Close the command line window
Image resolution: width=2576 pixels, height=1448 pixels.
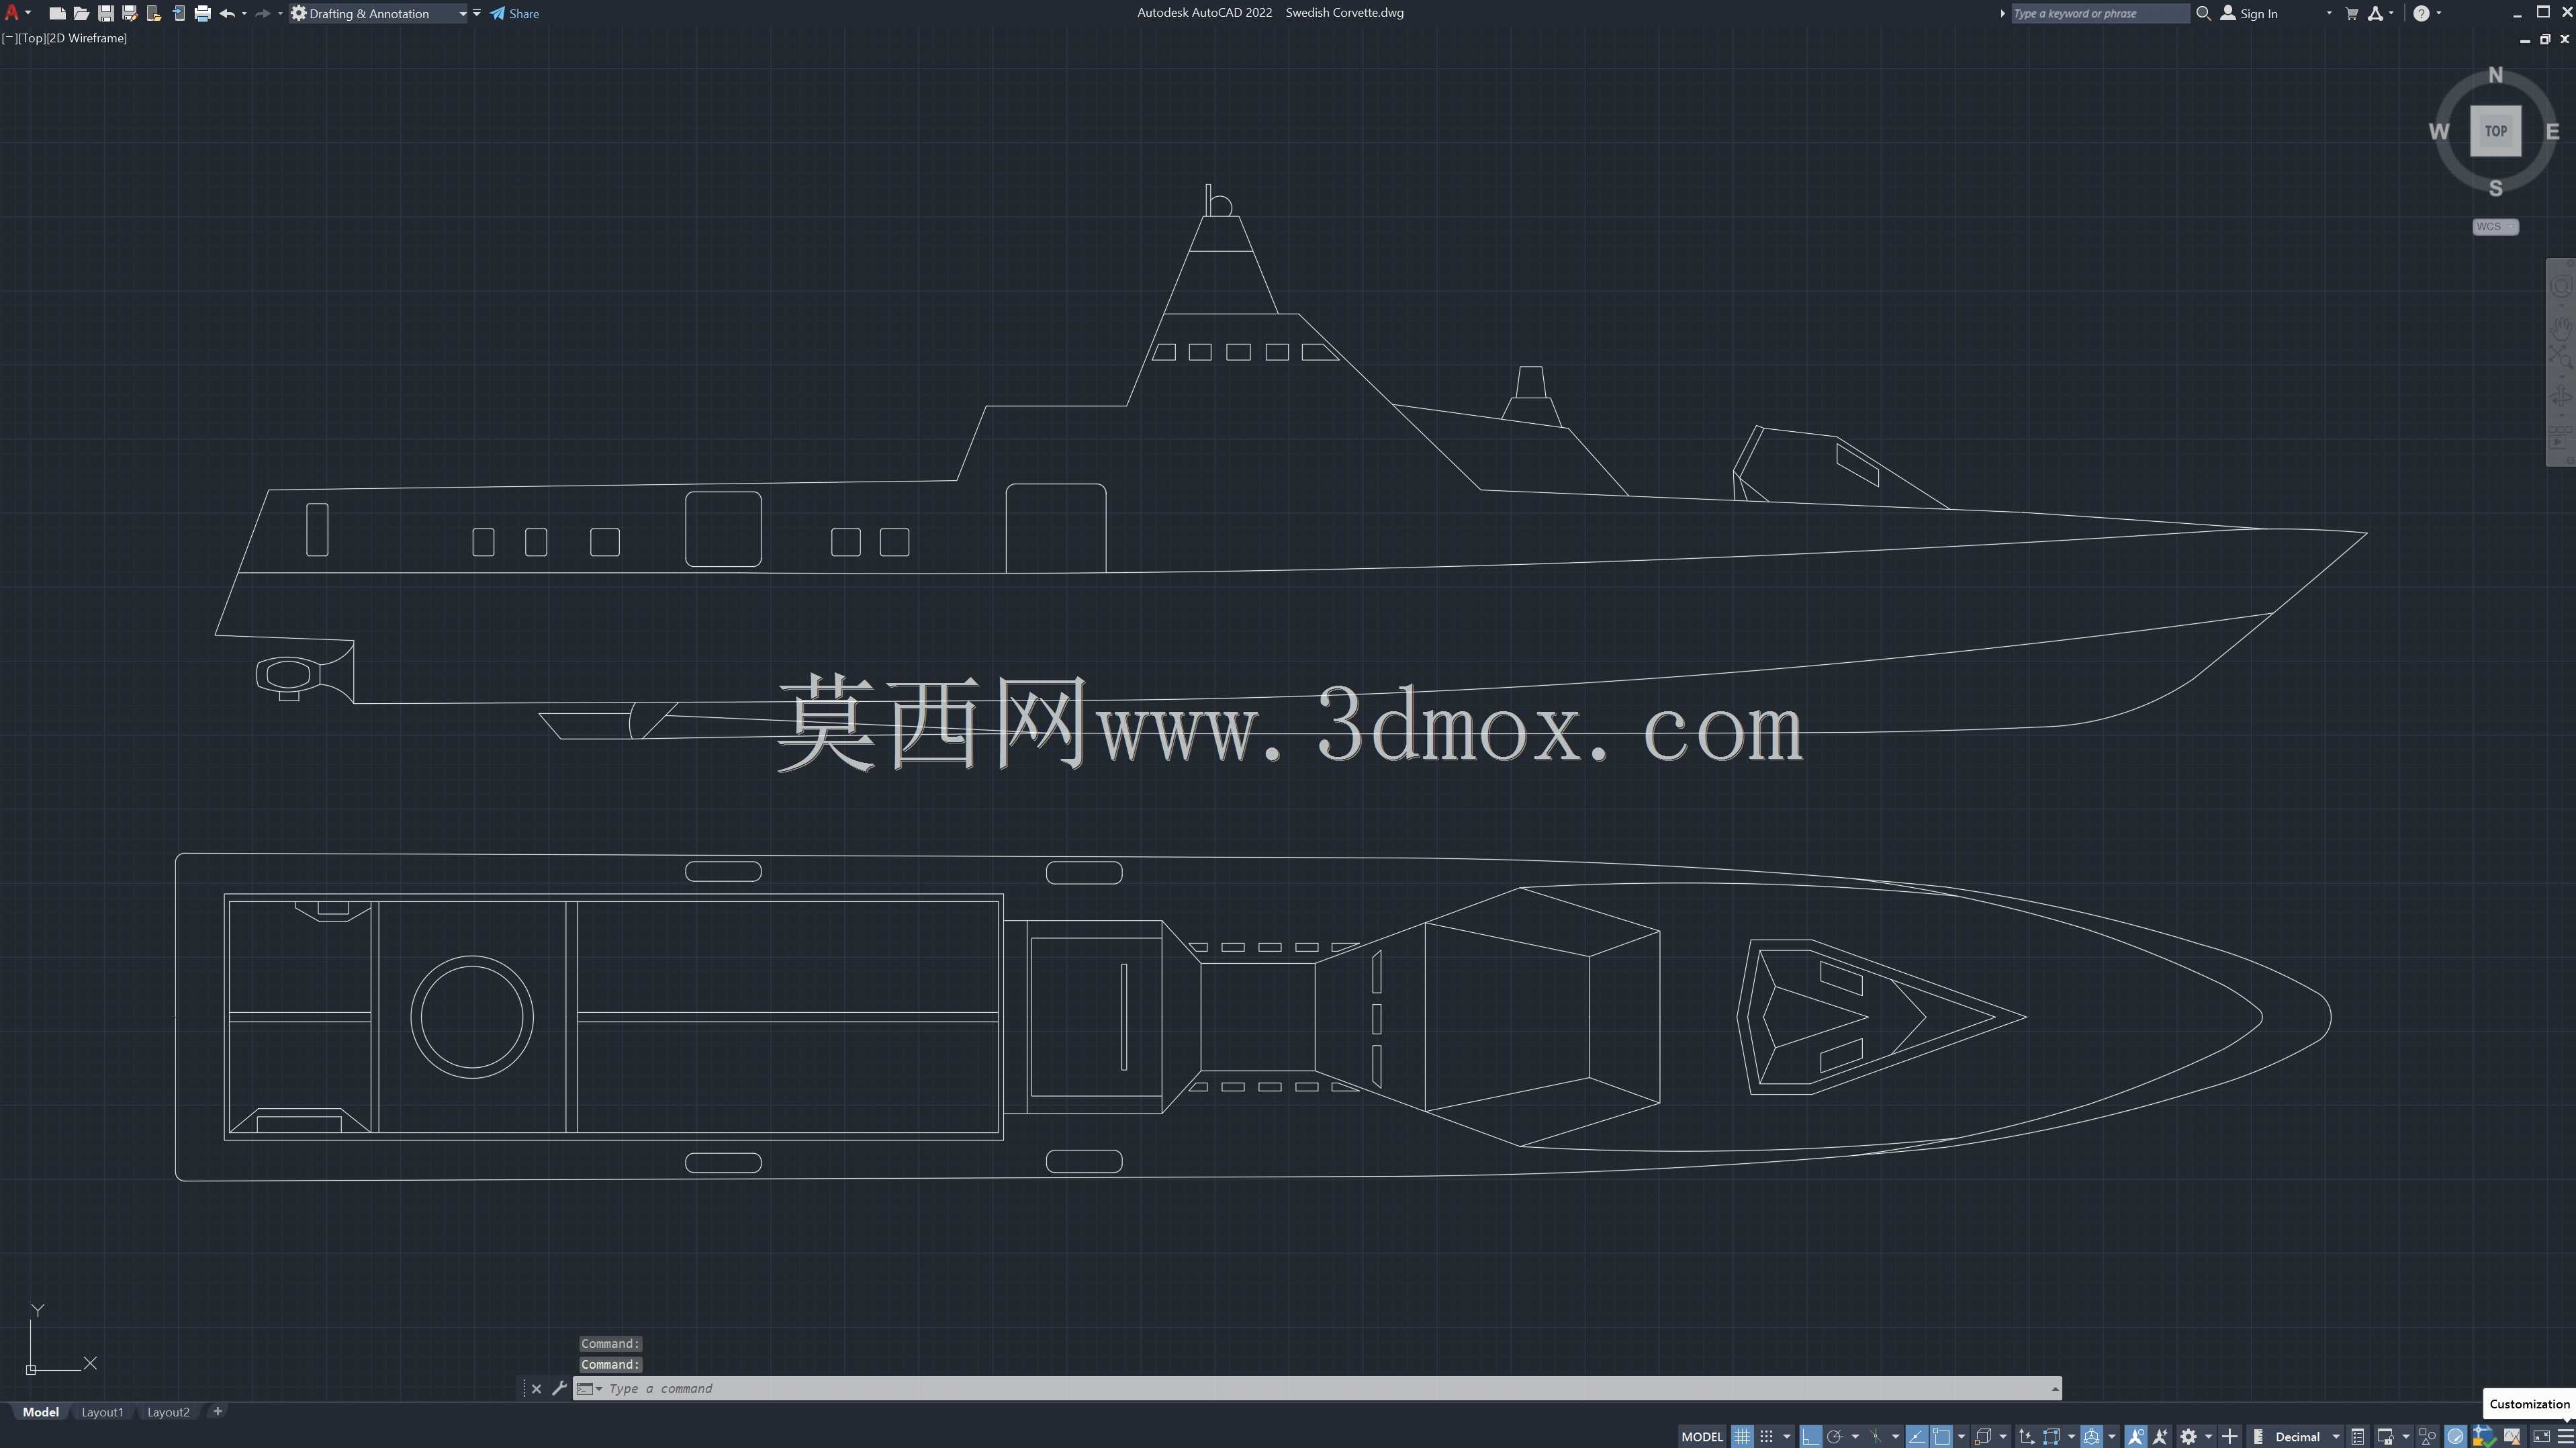pos(536,1388)
